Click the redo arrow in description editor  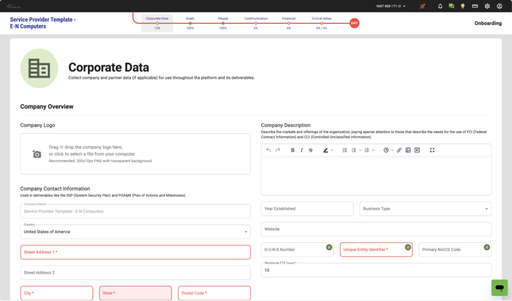(x=278, y=150)
